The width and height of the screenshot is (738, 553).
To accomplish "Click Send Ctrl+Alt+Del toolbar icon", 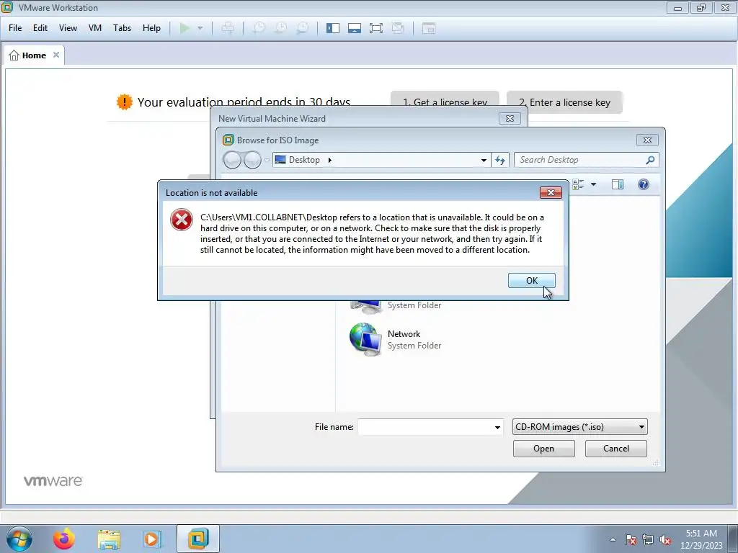I will point(228,28).
